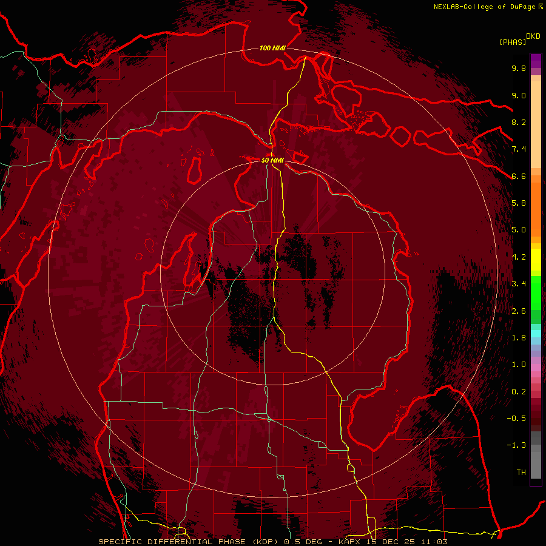Click the 6.6 legend value
The image size is (546, 546).
tap(519, 176)
